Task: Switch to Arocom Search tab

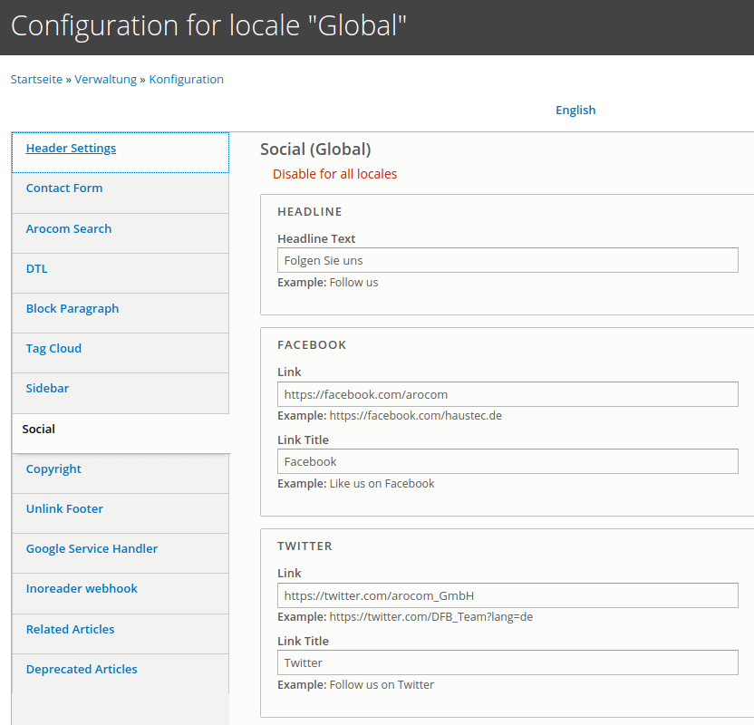Action: point(69,229)
